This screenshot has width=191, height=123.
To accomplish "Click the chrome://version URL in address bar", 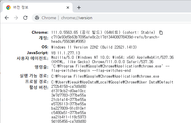I will point(77,18).
